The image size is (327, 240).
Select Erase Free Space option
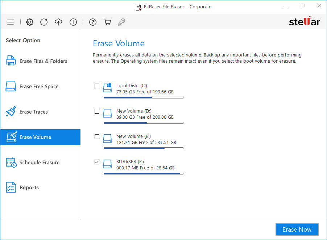tap(41, 87)
